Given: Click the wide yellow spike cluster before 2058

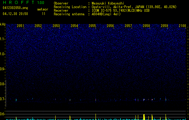Looking at the screenshot, I should [x=144, y=117].
